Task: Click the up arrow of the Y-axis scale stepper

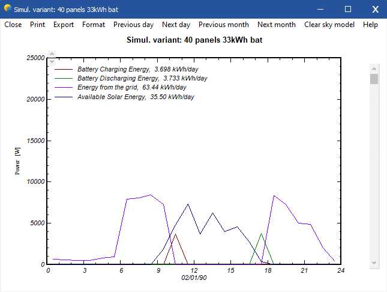Action: 52,53
